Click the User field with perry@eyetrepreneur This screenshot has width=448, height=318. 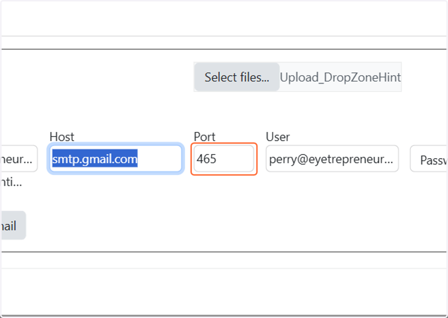(x=332, y=159)
